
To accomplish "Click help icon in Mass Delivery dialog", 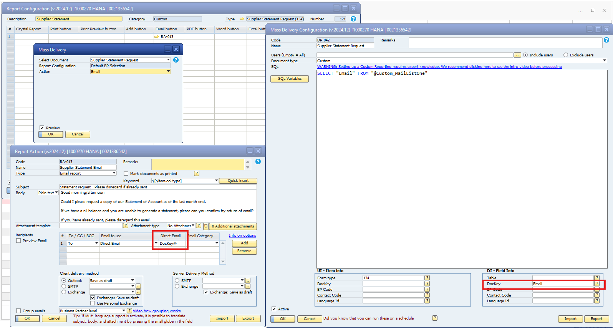I will coord(176,60).
